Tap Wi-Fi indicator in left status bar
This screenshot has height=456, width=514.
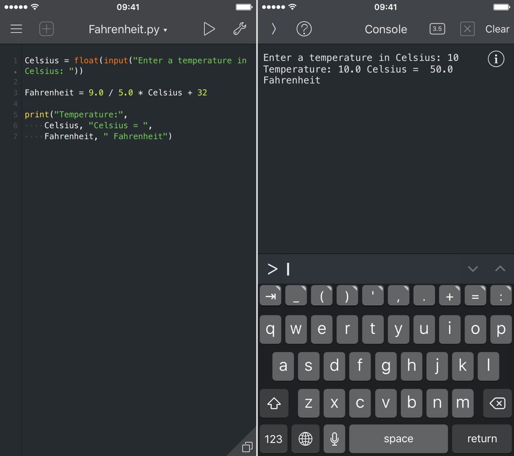point(35,7)
